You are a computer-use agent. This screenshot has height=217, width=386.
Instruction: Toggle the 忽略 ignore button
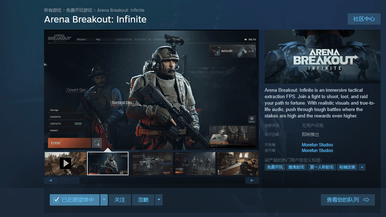coord(143,200)
